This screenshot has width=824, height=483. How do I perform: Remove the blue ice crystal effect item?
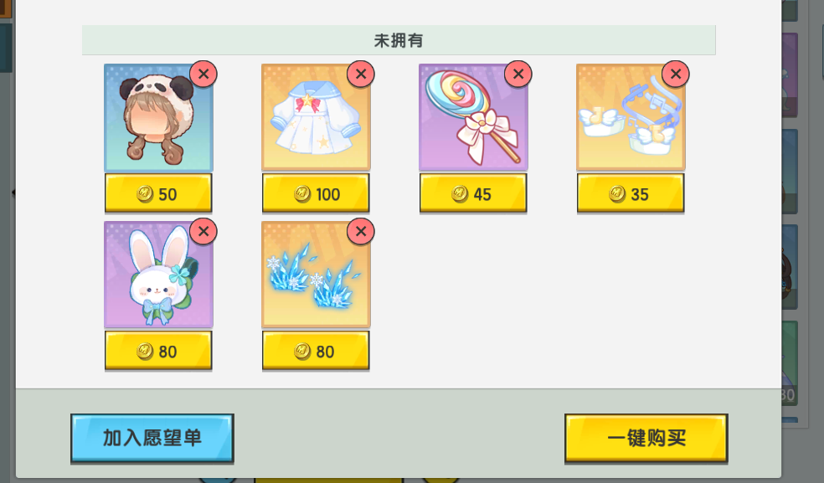click(x=361, y=231)
